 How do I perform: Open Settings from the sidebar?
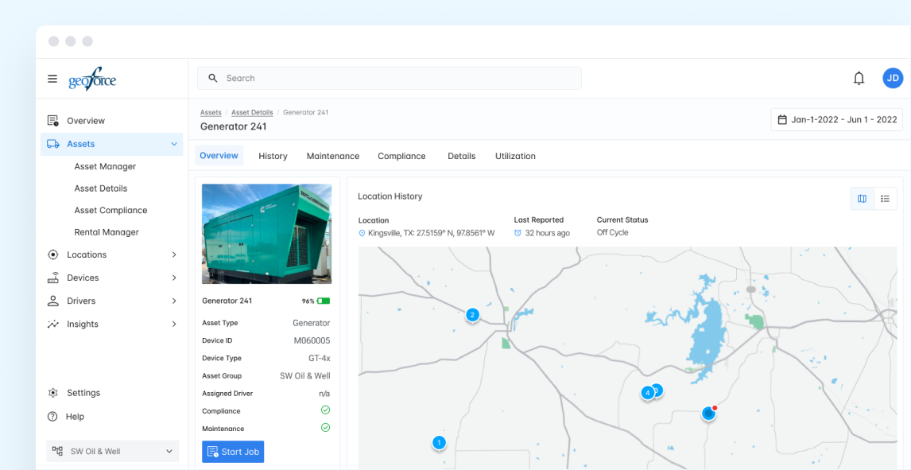click(x=83, y=393)
